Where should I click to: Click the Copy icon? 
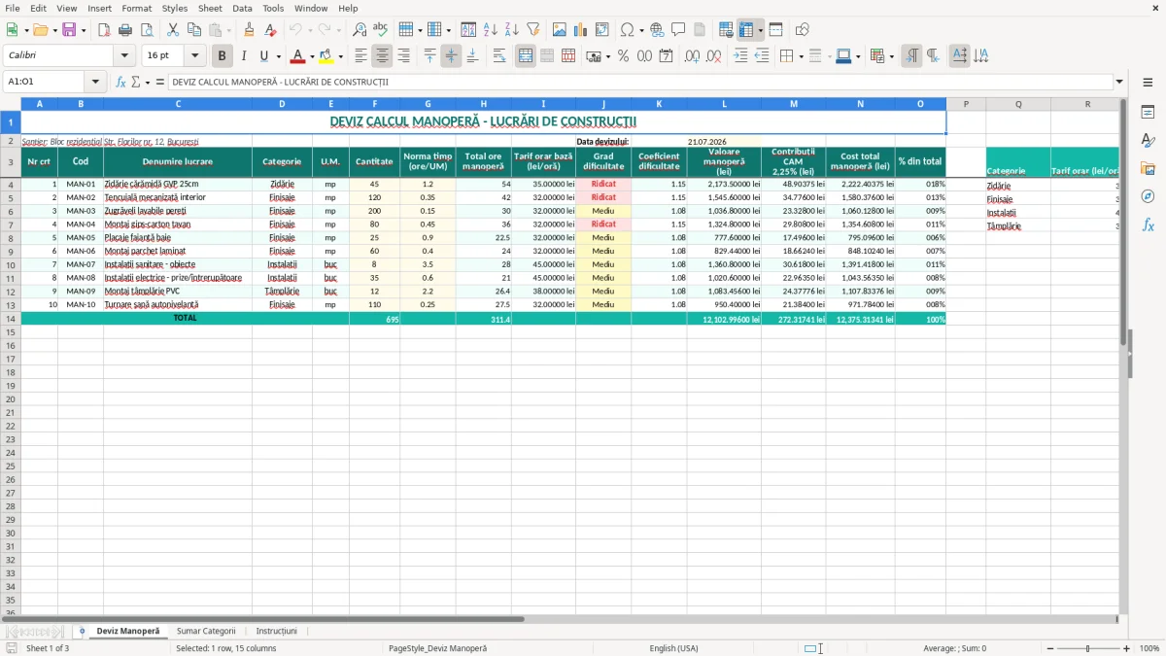(194, 30)
